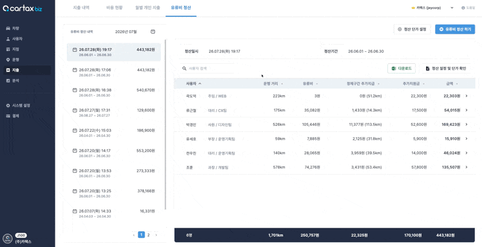Open the 분석 analytics sidebar icon
This screenshot has width=482, height=247.
(x=8, y=81)
